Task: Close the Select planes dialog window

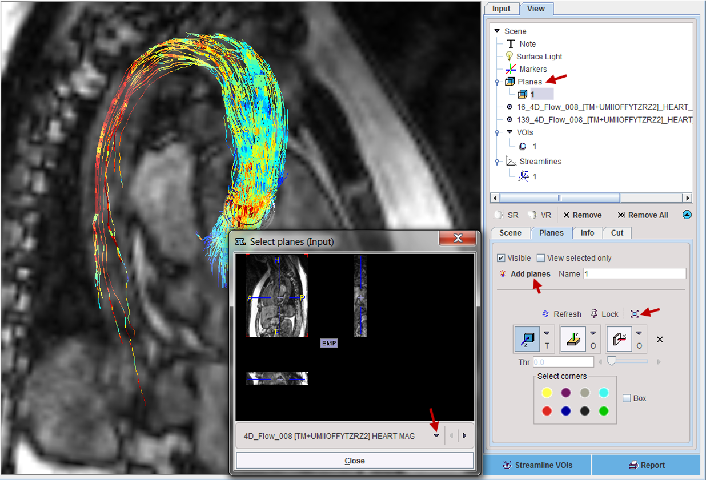Action: pyautogui.click(x=458, y=239)
